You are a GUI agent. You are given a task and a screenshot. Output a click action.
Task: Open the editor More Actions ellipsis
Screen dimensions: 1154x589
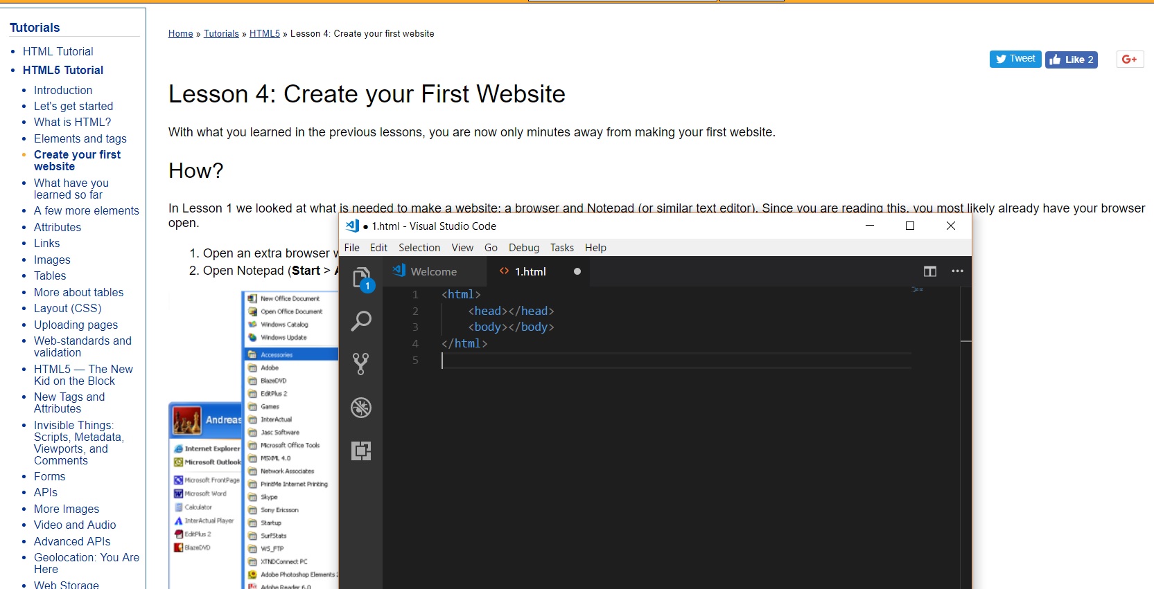pyautogui.click(x=957, y=271)
